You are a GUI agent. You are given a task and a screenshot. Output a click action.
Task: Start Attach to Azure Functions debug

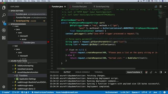coord(43,92)
